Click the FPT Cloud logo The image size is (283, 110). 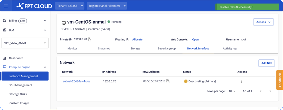point(34,6)
